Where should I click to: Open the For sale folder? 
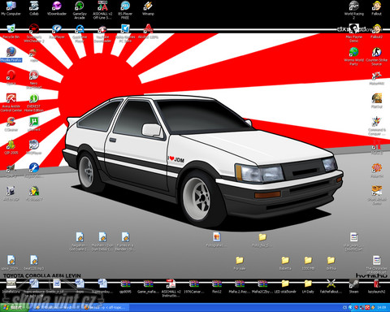(x=239, y=262)
